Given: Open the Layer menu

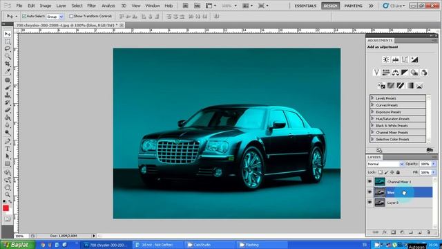Looking at the screenshot, I should click(61, 6).
